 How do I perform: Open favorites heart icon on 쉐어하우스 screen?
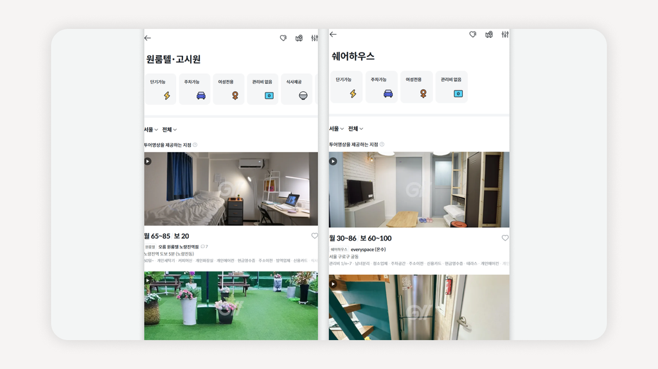tap(472, 35)
